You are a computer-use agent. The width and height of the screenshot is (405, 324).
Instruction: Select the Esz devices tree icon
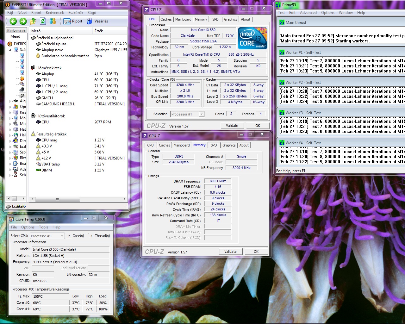[x=16, y=146]
